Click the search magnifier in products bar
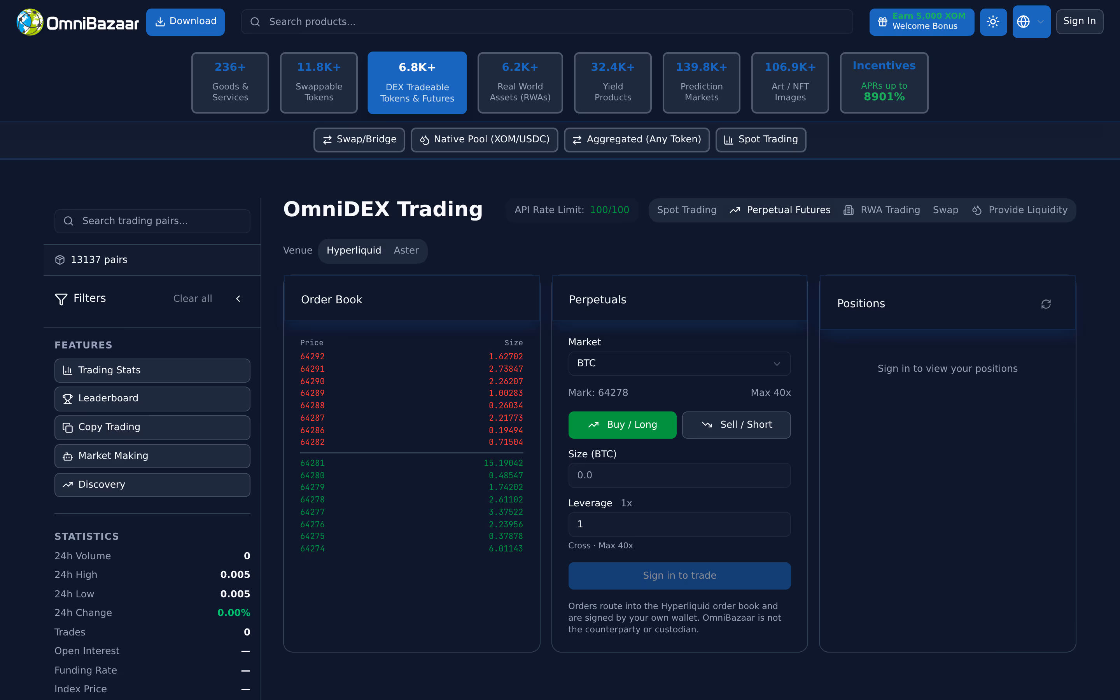1120x700 pixels. 255,22
